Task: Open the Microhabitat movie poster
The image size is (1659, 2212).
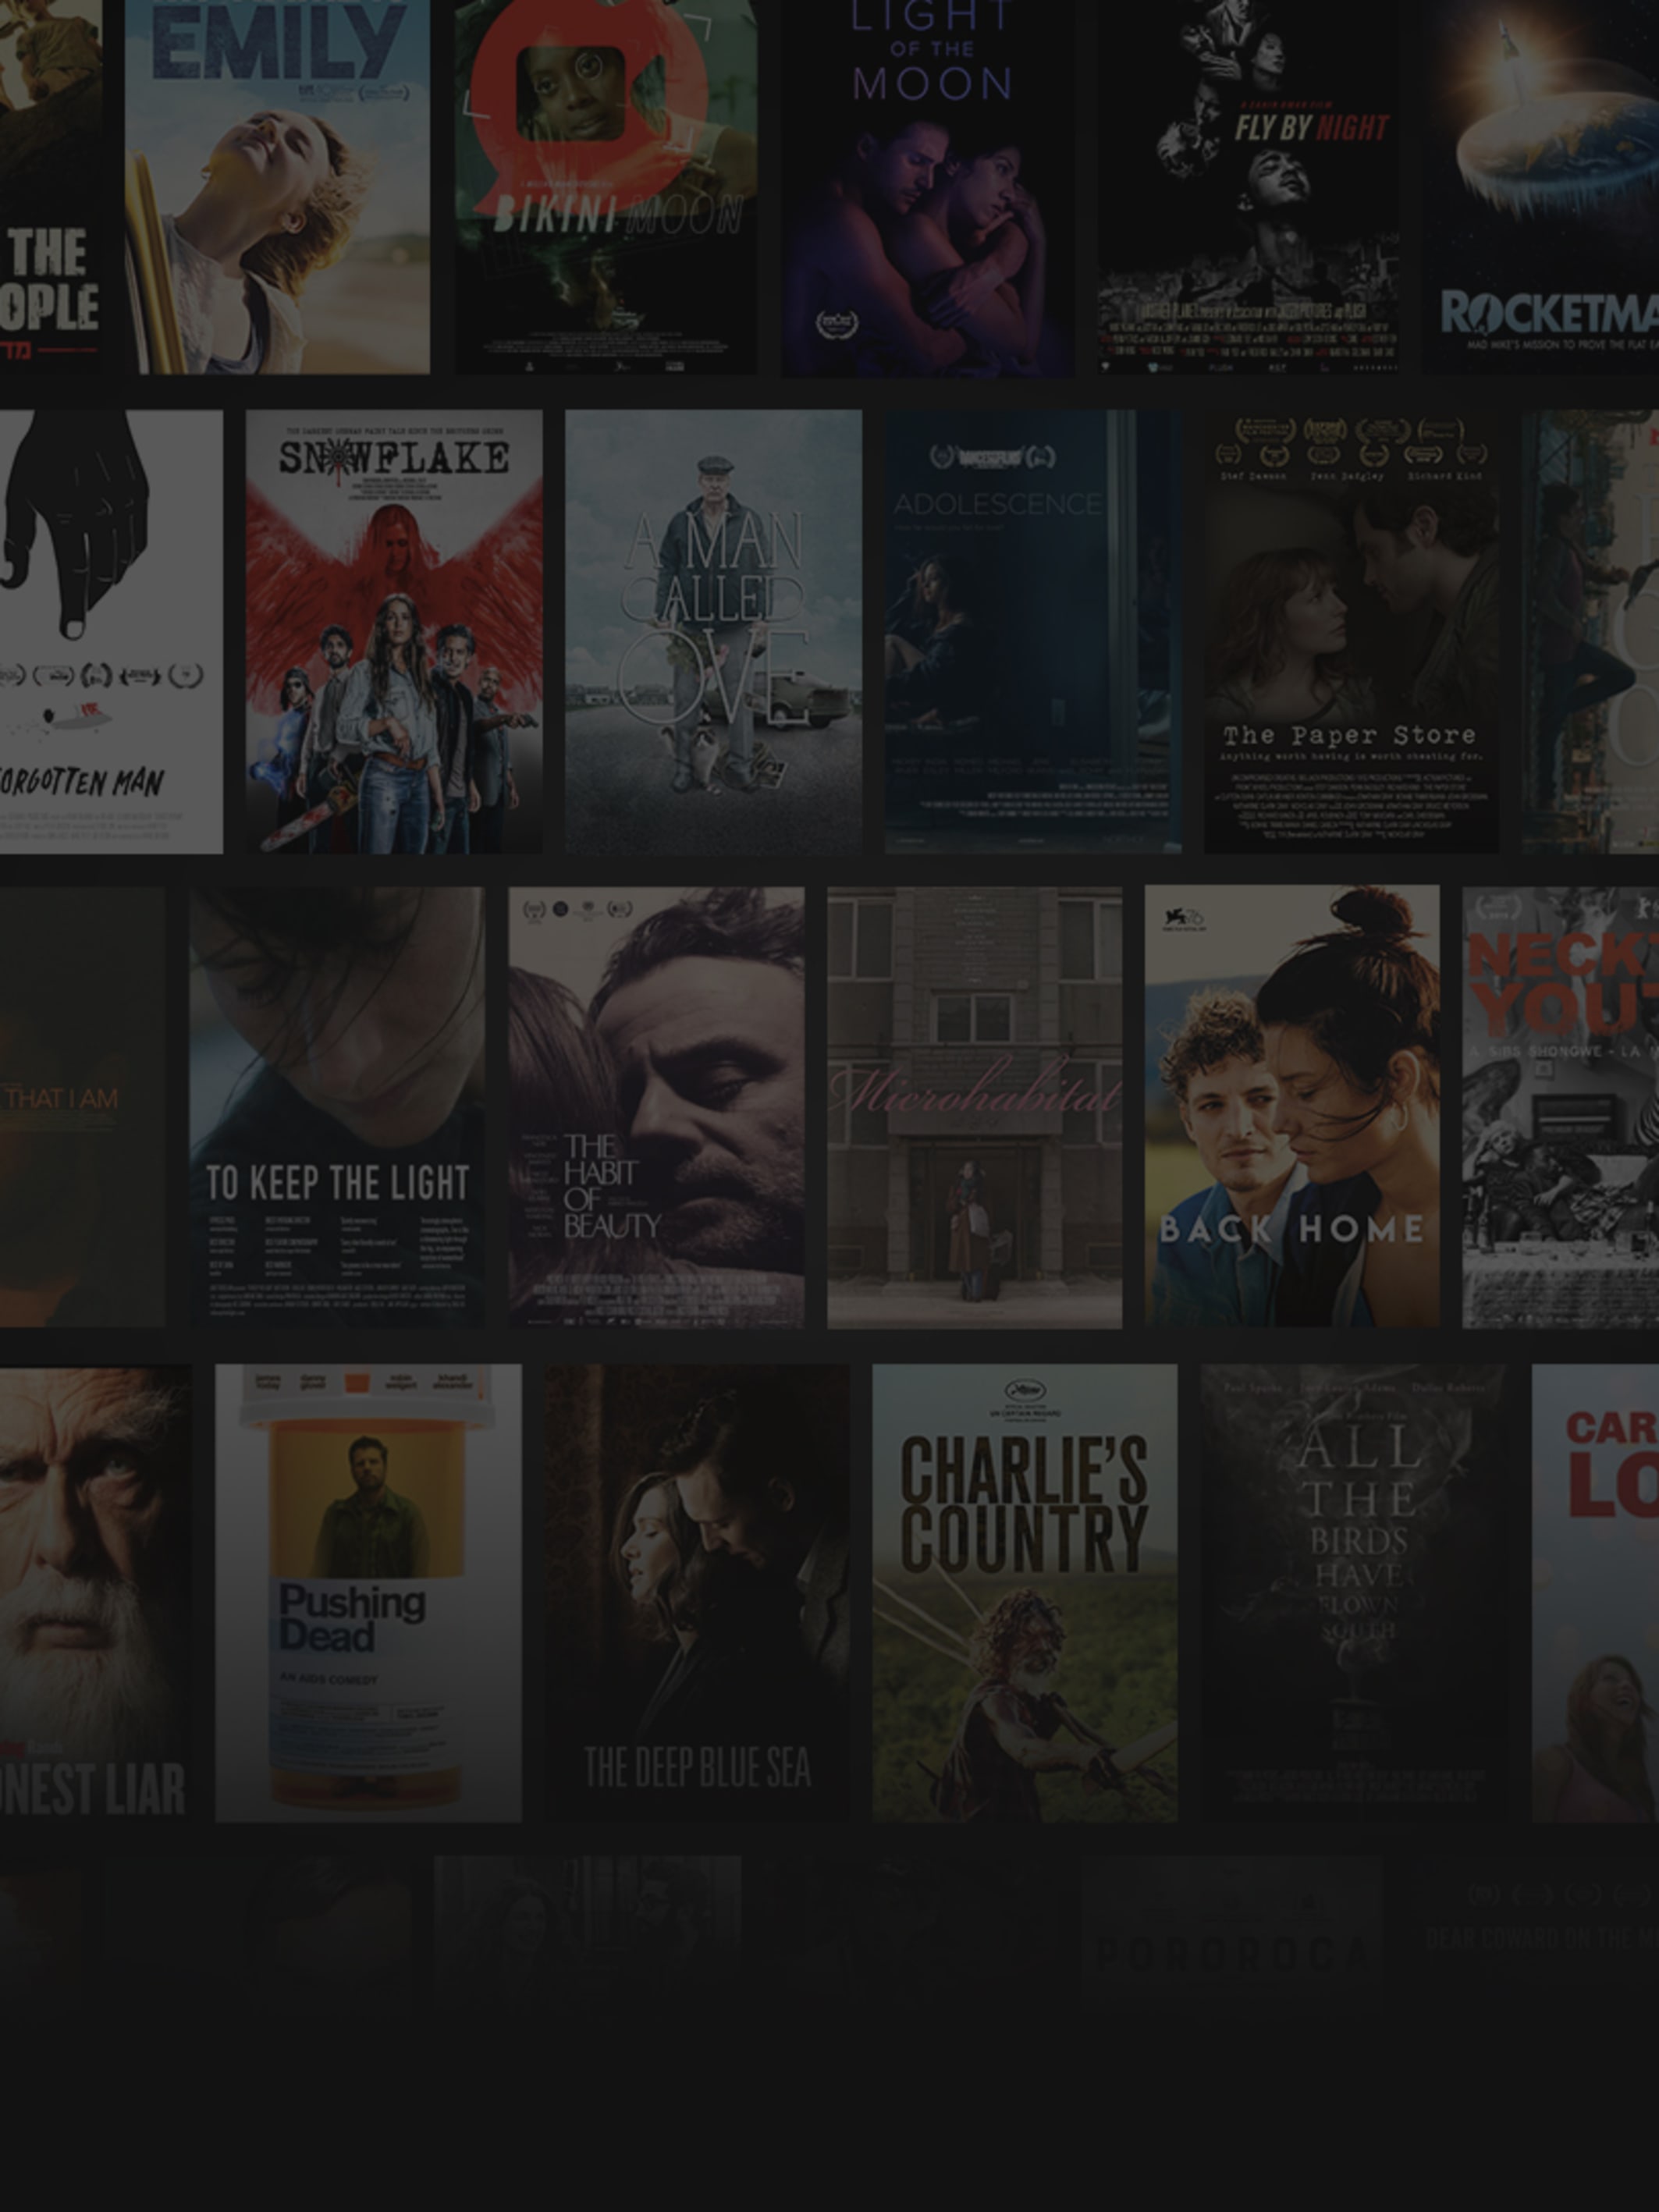Action: [974, 1106]
